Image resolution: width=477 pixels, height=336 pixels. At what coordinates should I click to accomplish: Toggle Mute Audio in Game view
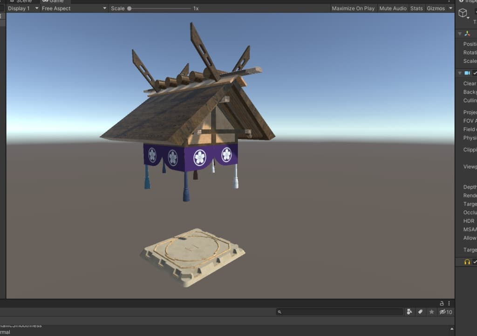pos(393,8)
